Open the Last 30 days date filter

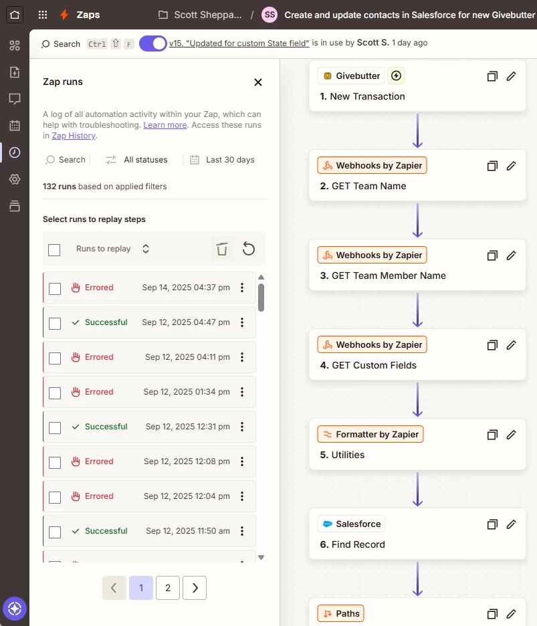[x=222, y=160]
